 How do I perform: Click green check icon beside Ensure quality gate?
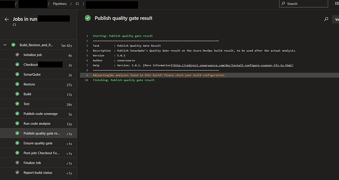point(17,143)
